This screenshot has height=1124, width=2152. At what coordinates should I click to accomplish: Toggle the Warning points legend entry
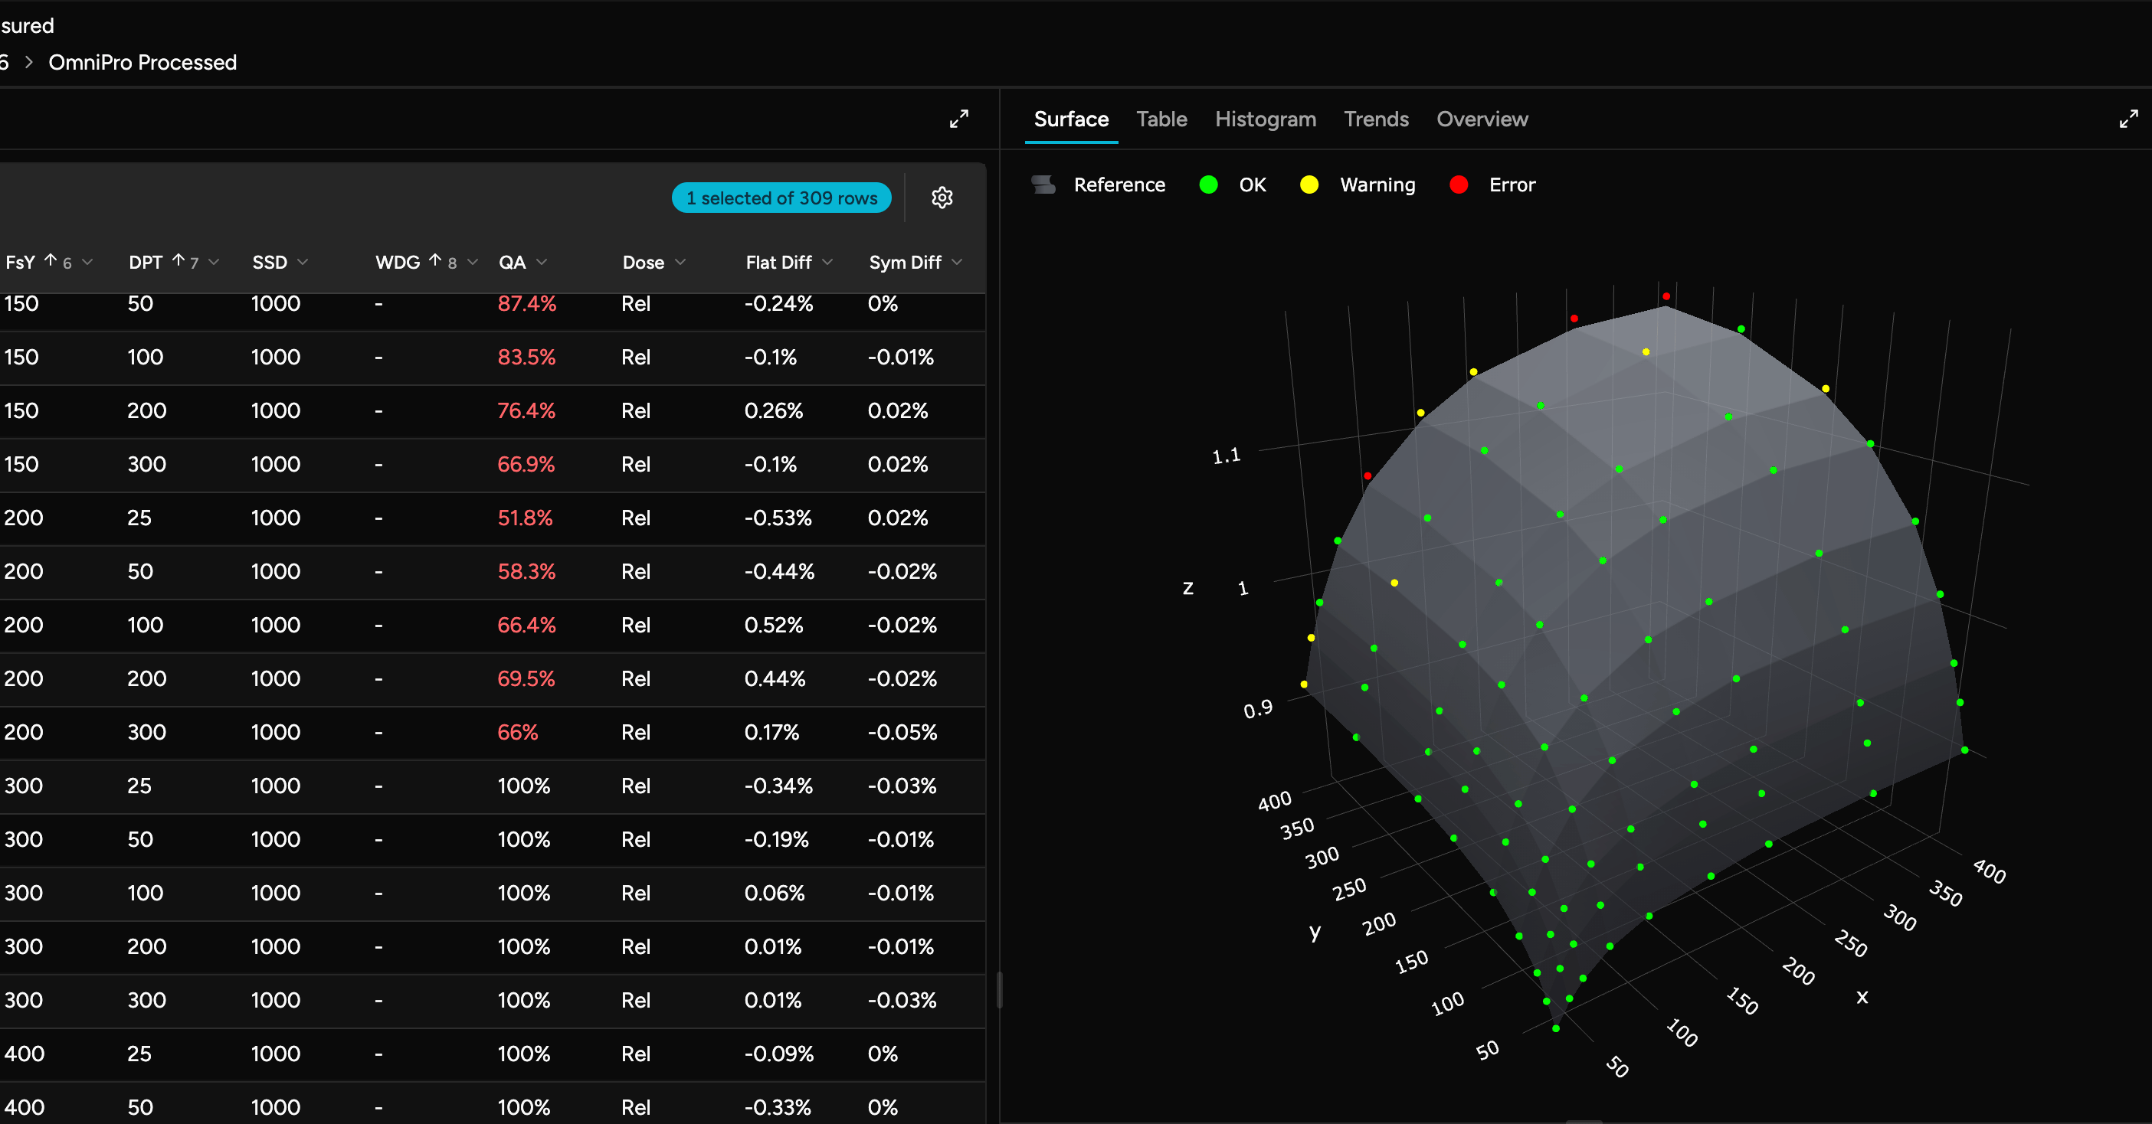1376,185
